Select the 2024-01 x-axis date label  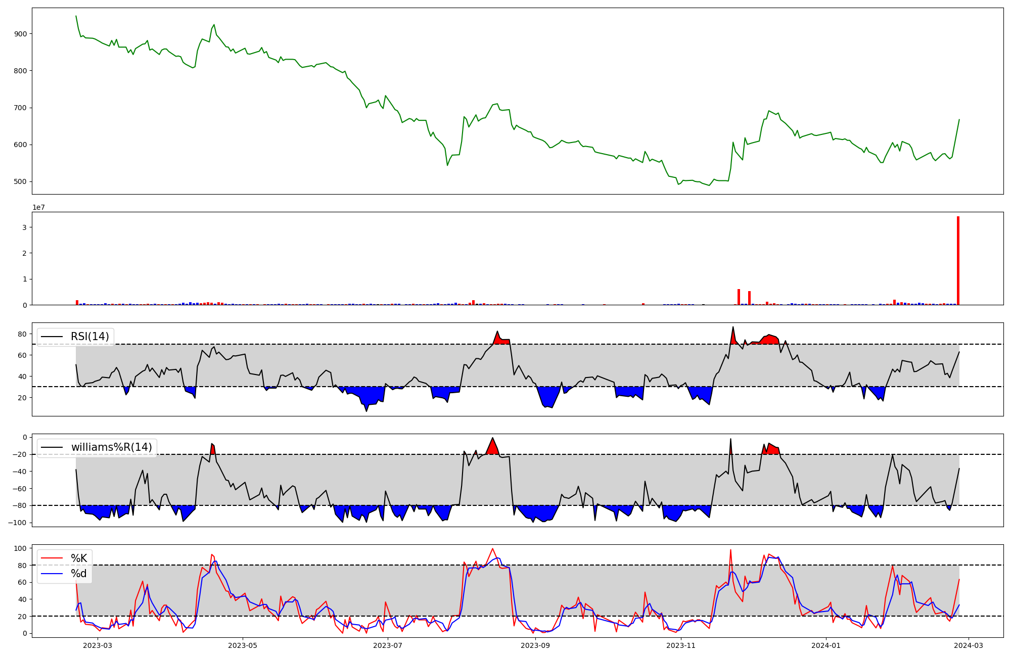(x=826, y=645)
